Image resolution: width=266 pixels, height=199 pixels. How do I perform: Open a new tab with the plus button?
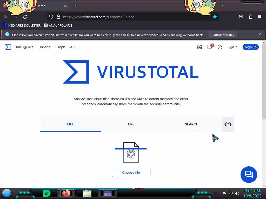(75, 6)
